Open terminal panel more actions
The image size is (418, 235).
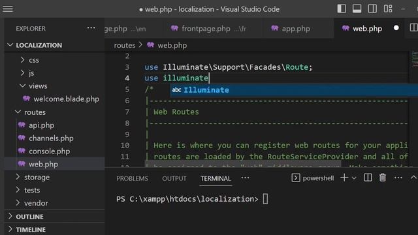click(398, 178)
